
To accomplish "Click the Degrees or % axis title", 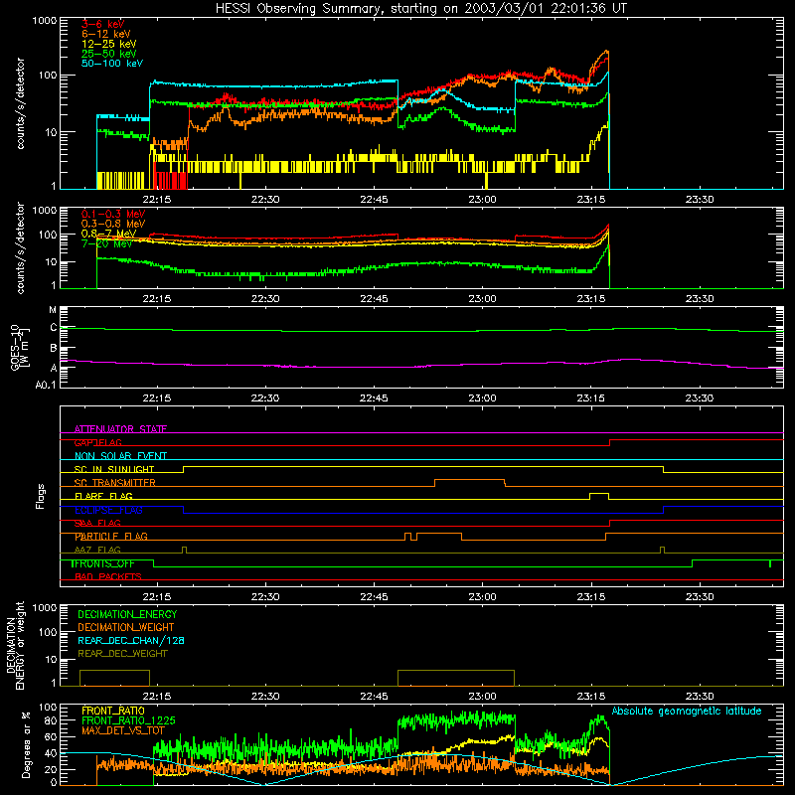I will pyautogui.click(x=26, y=745).
